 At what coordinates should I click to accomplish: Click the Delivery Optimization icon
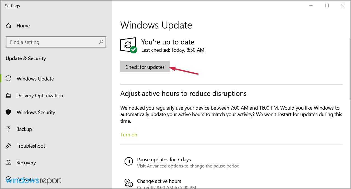(8, 96)
